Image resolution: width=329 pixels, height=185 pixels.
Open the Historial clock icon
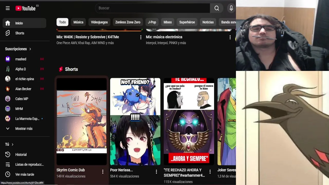pos(8,154)
